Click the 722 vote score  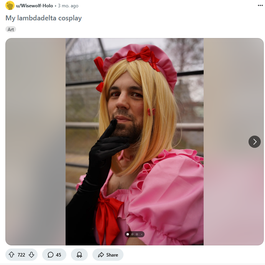click(21, 255)
